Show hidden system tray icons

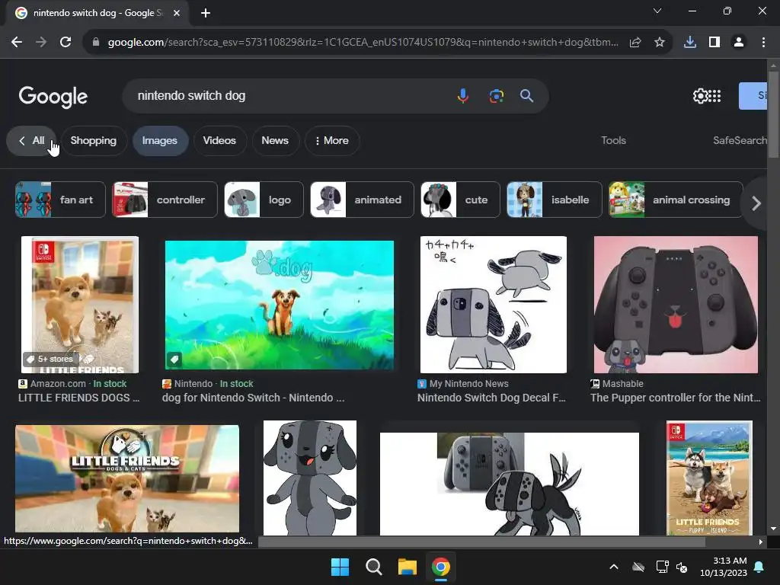[614, 567]
